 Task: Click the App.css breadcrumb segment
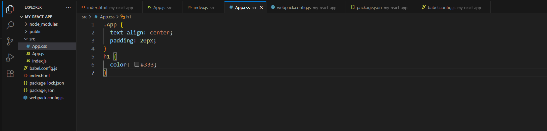(104, 17)
